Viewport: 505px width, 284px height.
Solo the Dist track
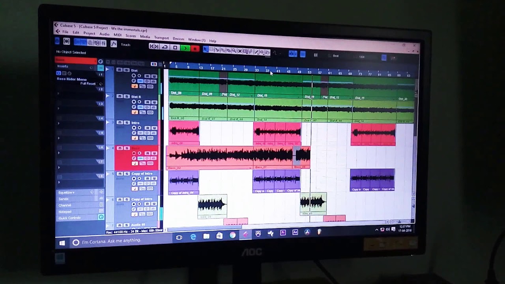127,70
